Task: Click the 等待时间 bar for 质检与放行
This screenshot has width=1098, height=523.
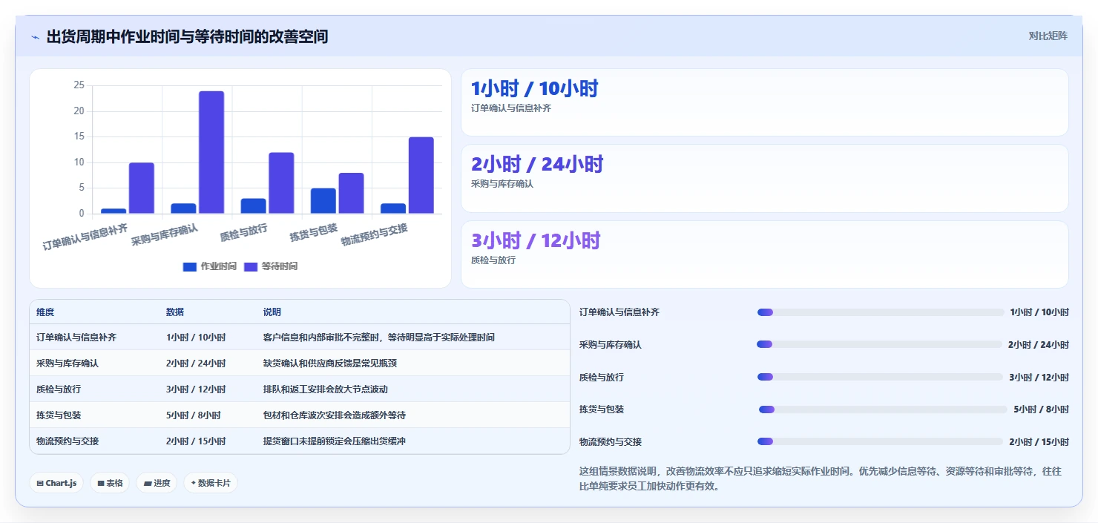Action: [281, 183]
